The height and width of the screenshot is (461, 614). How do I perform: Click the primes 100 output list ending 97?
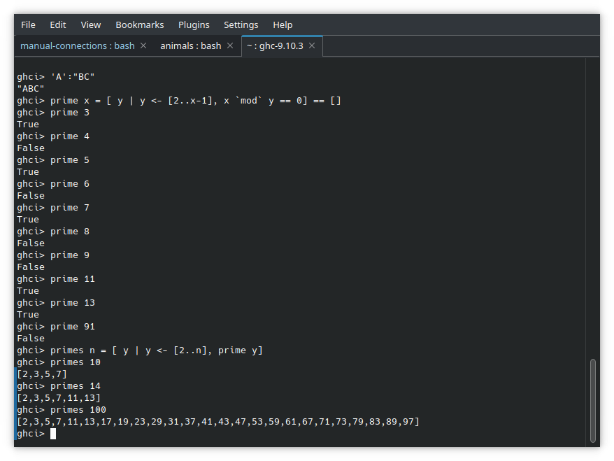point(218,421)
